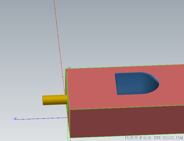
Task: Select the dark red front block face
Action: [127, 122]
